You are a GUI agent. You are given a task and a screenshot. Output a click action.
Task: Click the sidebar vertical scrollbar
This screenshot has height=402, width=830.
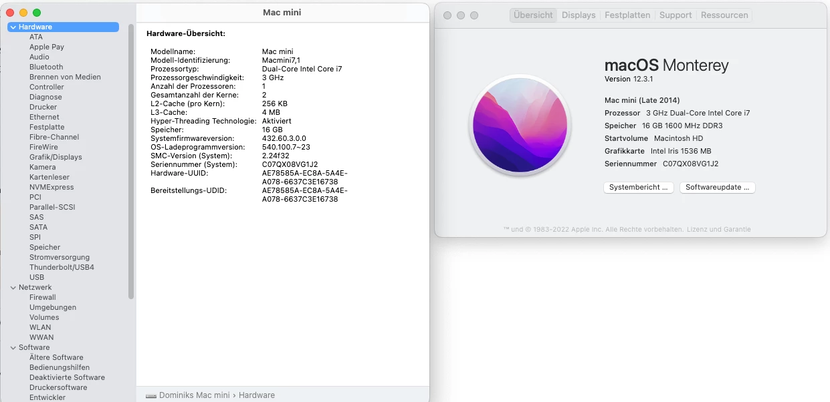coord(131,160)
